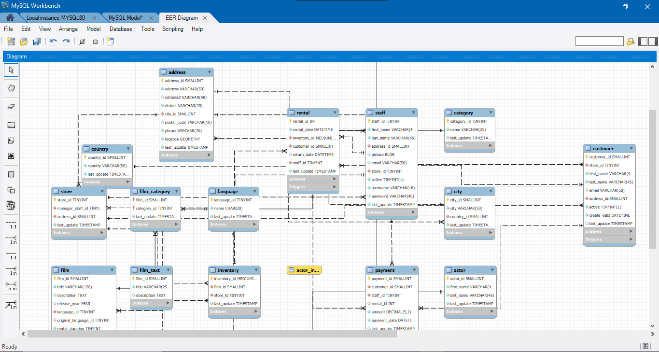Open the File menu
Viewport: 659px width, 352px height.
click(8, 29)
